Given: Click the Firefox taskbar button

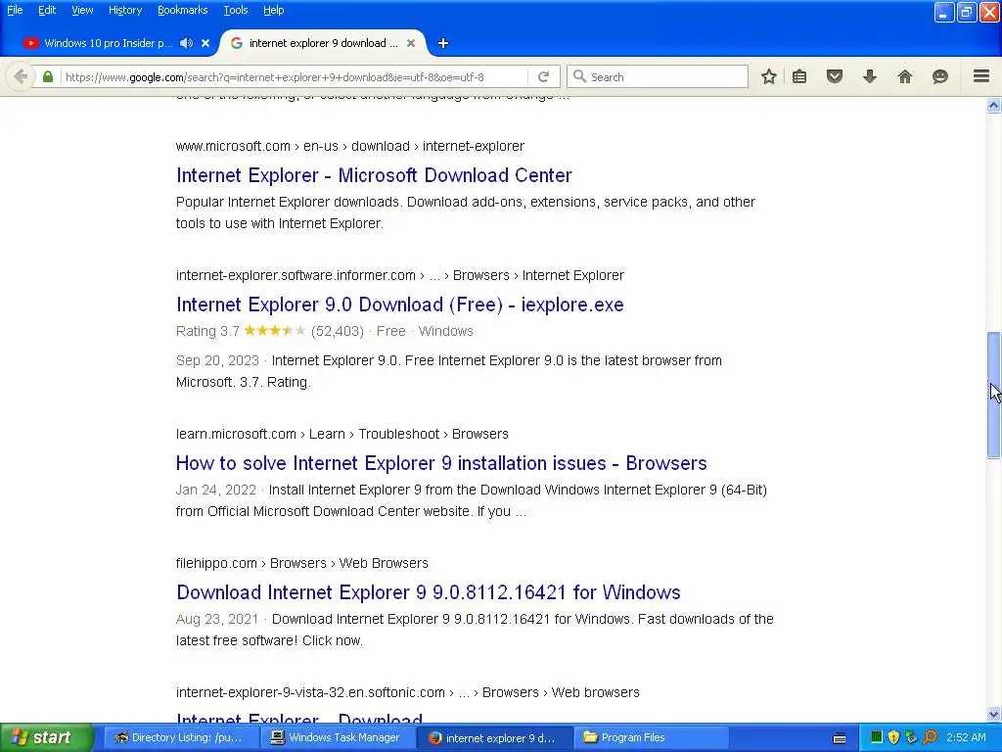Looking at the screenshot, I should point(492,737).
